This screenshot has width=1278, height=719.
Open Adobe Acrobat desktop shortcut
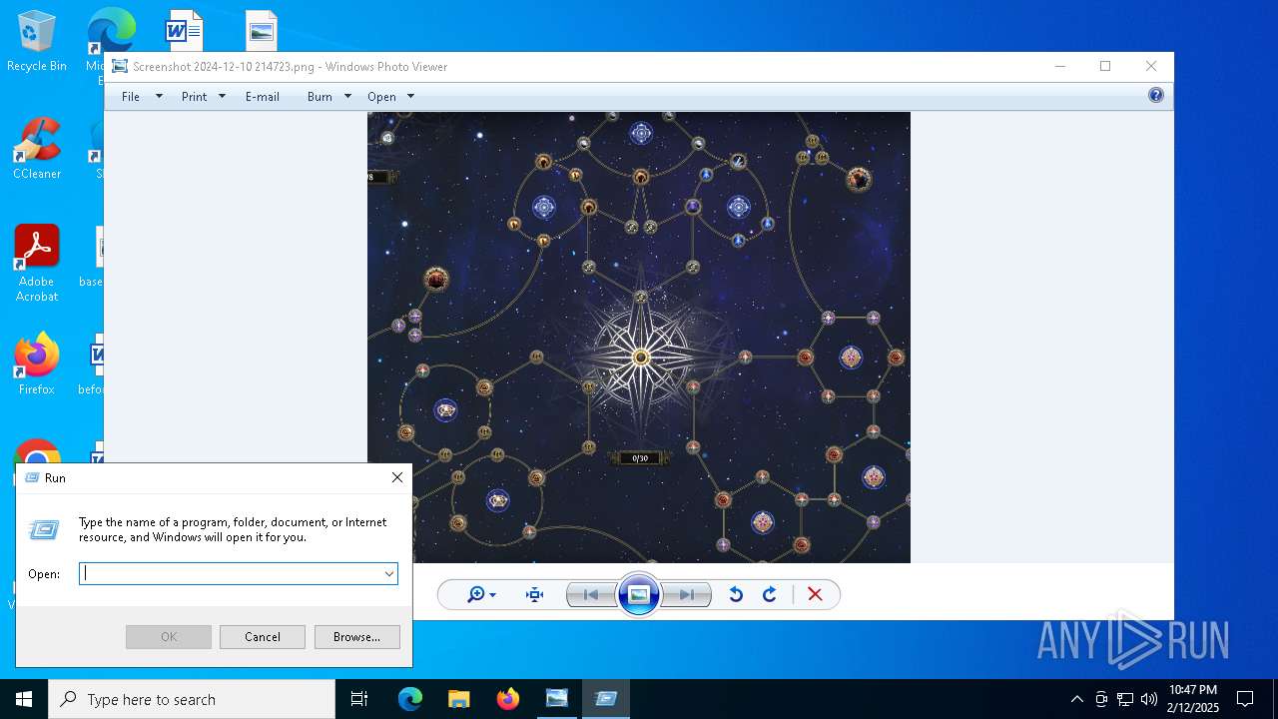click(x=36, y=264)
